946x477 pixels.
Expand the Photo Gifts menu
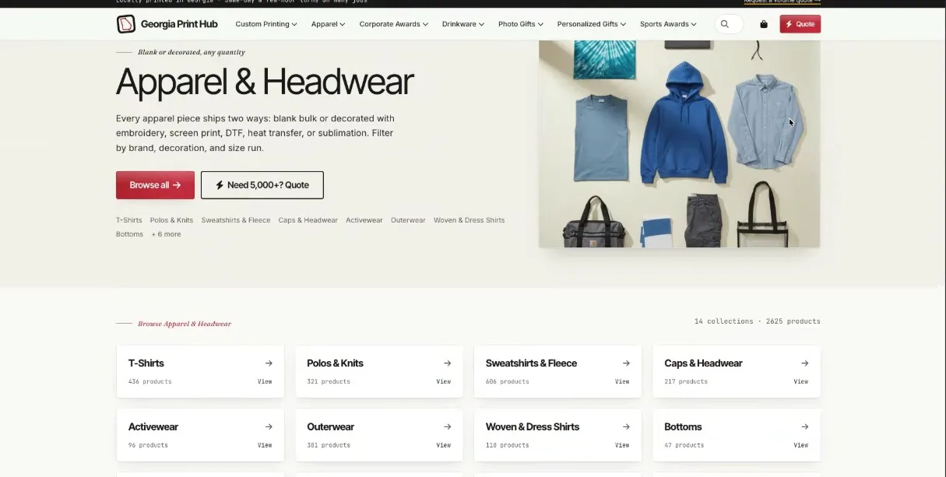point(521,24)
